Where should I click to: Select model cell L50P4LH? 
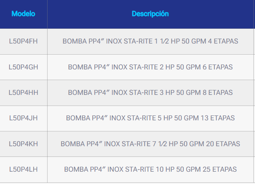pyautogui.click(x=23, y=169)
